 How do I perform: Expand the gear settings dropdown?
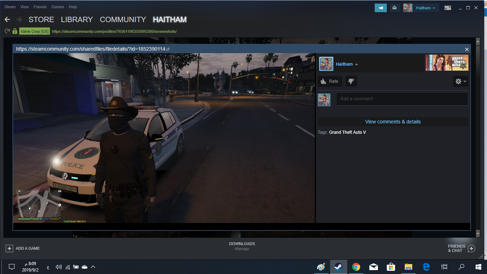461,81
